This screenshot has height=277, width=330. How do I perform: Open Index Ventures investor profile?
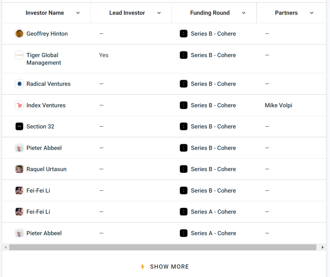point(46,105)
